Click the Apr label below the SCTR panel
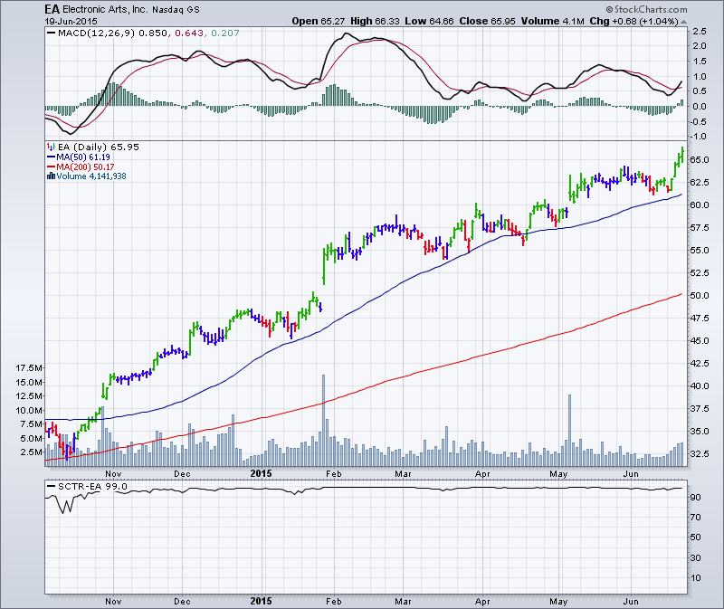The width and height of the screenshot is (724, 609). click(x=482, y=601)
